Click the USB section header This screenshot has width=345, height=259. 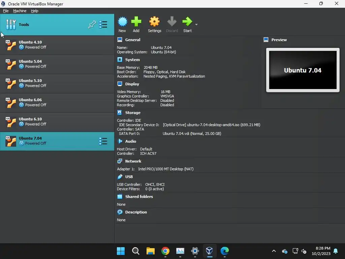pos(129,177)
